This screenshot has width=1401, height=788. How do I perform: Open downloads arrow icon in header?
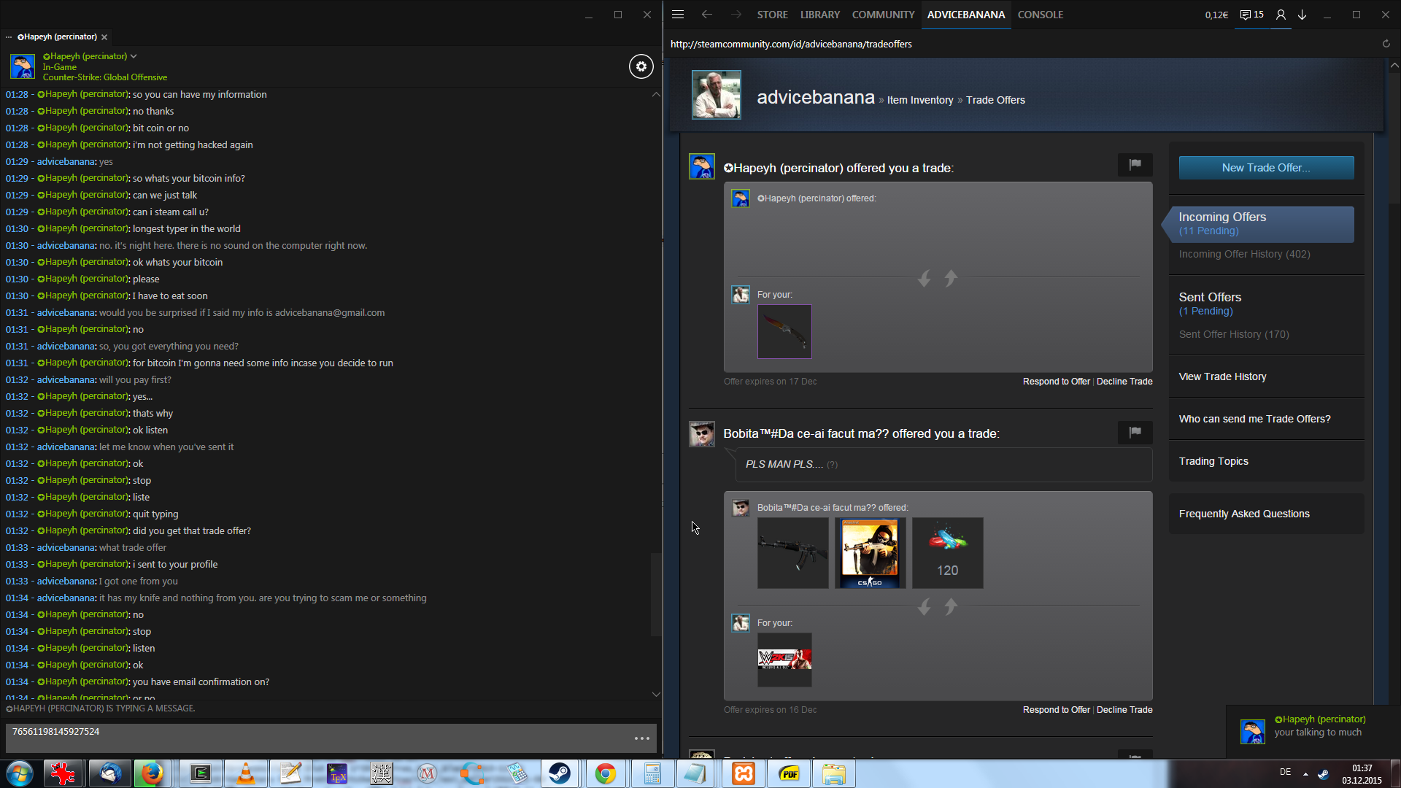click(x=1302, y=15)
